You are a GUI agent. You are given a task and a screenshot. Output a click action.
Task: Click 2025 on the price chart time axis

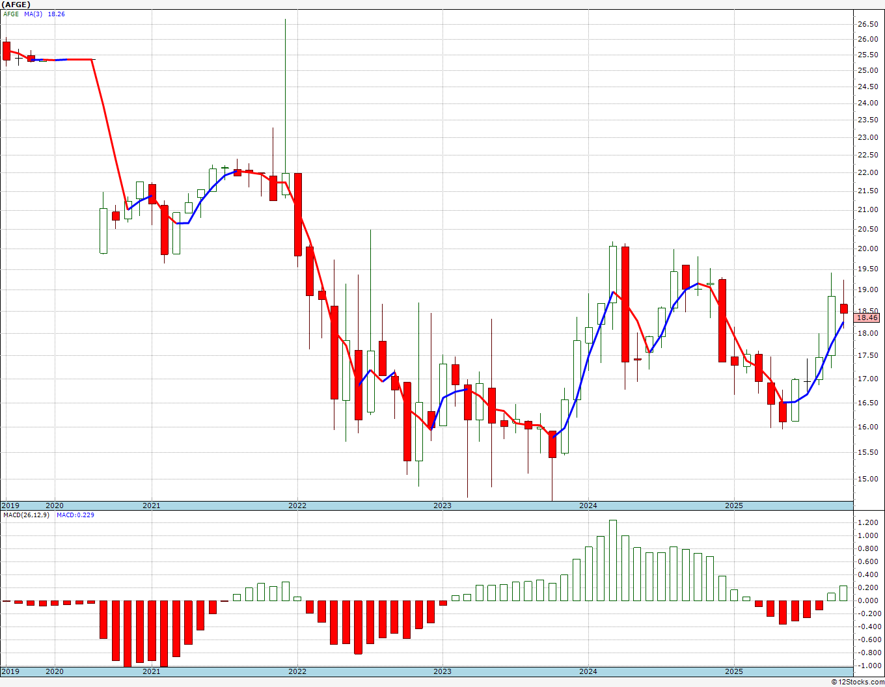[x=734, y=505]
